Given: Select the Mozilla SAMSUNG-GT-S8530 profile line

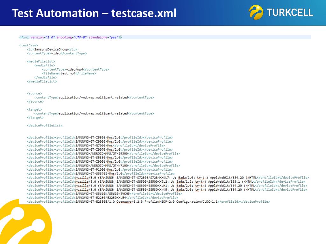Looking at the screenshot, I should click(x=167, y=190).
